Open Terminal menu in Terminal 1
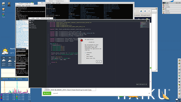181x102 pixels. point(18,6)
